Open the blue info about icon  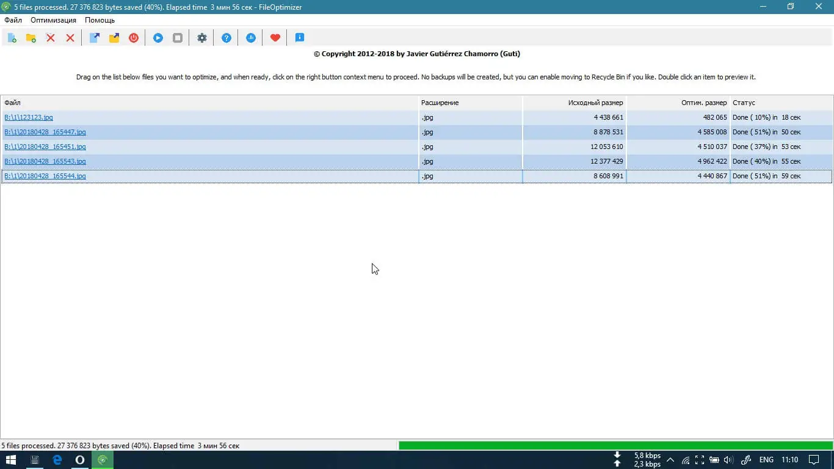click(x=300, y=38)
